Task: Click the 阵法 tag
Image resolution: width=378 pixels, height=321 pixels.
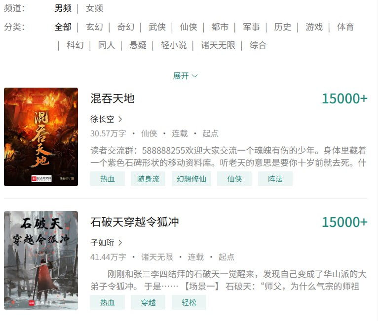Action: 275,179
